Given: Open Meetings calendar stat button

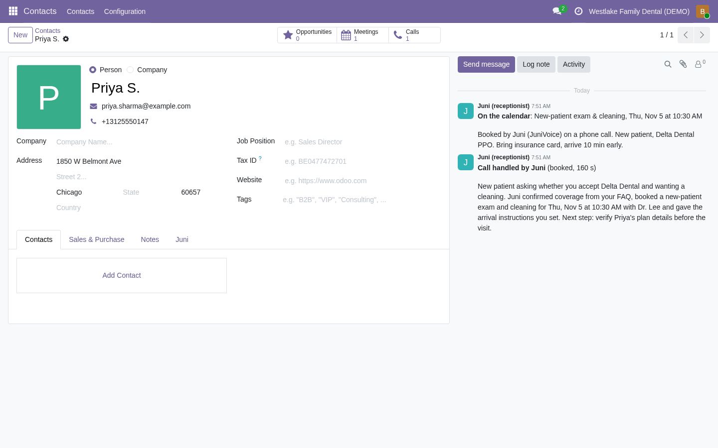Looking at the screenshot, I should [x=362, y=35].
